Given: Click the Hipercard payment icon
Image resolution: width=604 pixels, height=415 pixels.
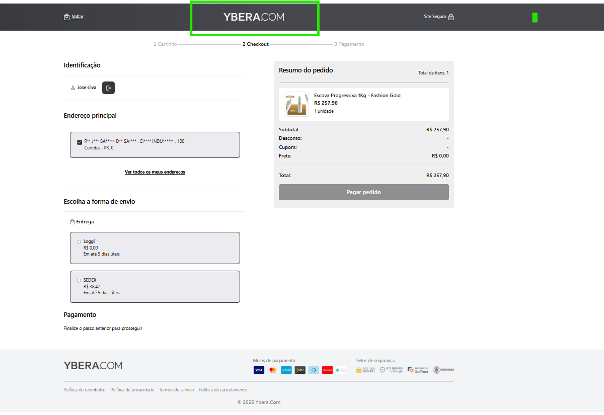Looking at the screenshot, I should pyautogui.click(x=327, y=370).
